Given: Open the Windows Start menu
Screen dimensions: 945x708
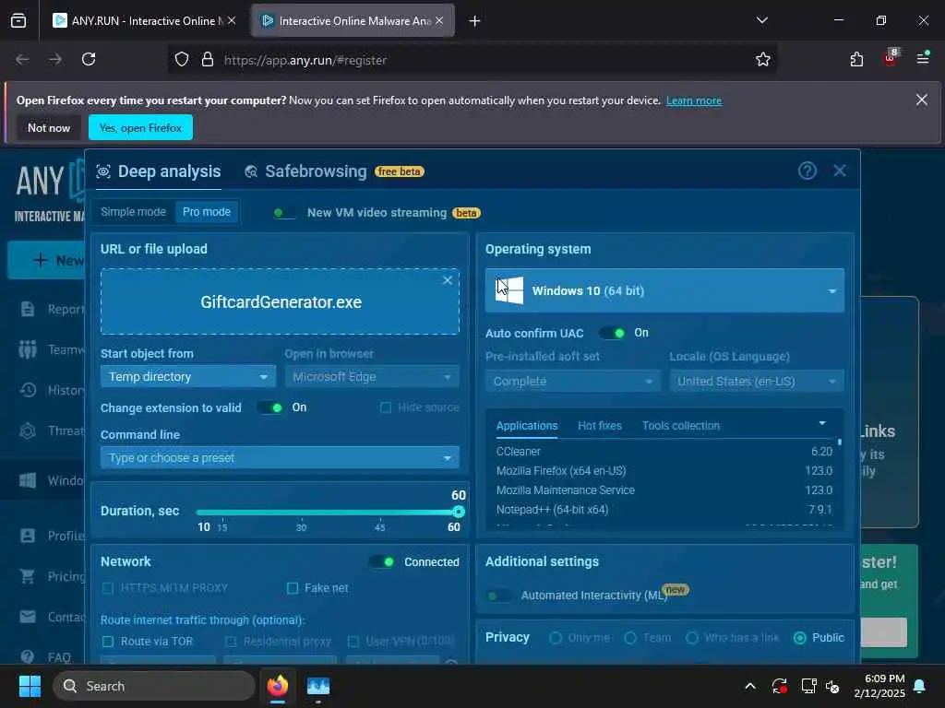Looking at the screenshot, I should pyautogui.click(x=30, y=686).
